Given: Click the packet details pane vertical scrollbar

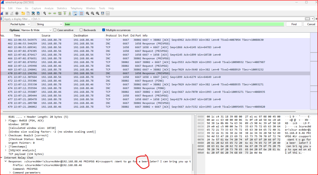Looking at the screenshot, I should (x=193, y=158).
